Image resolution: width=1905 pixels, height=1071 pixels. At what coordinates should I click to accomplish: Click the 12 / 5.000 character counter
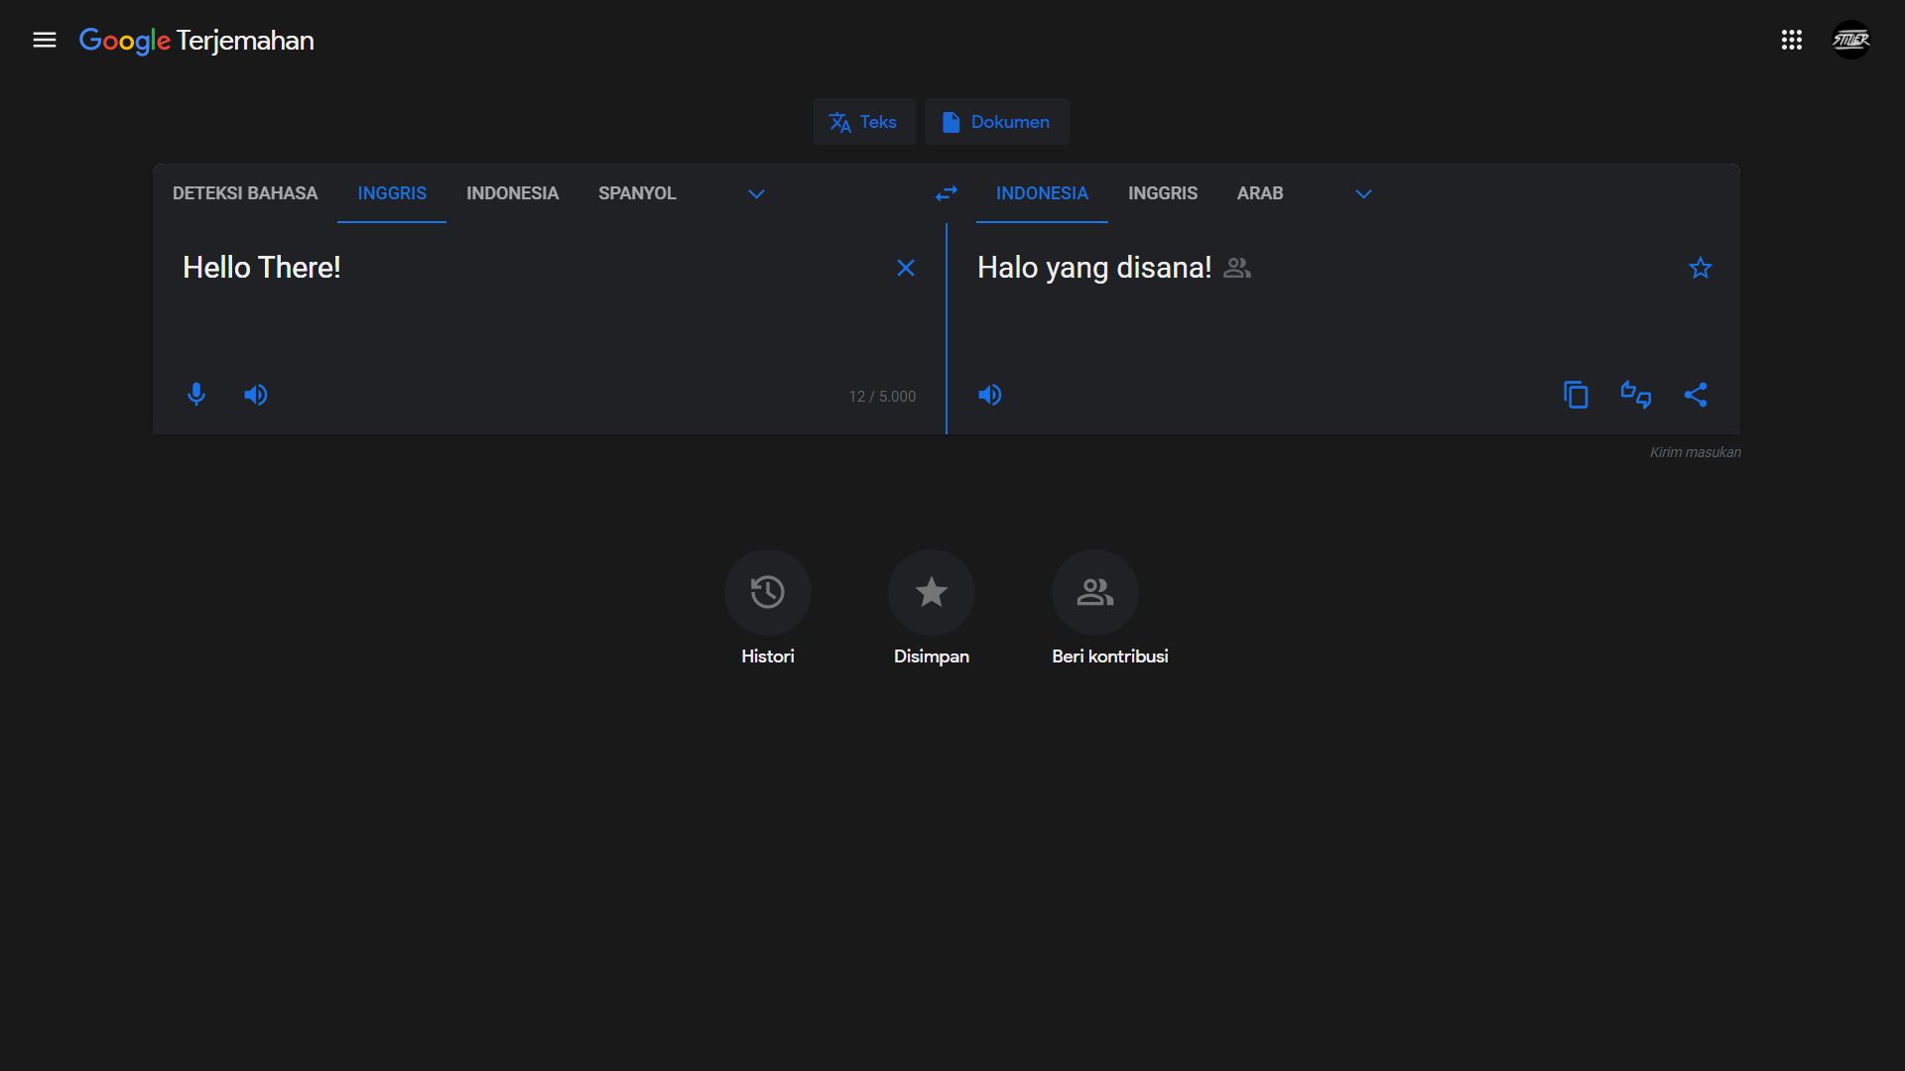coord(882,397)
